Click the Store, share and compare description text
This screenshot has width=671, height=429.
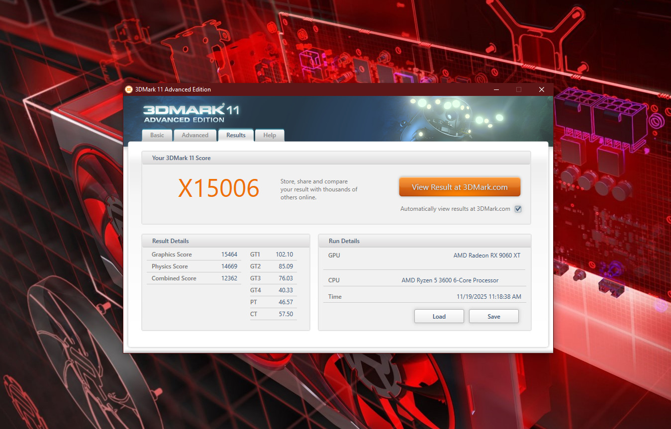coord(319,189)
